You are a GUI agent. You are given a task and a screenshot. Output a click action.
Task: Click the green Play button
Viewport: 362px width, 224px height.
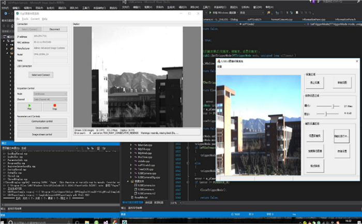coord(29,107)
